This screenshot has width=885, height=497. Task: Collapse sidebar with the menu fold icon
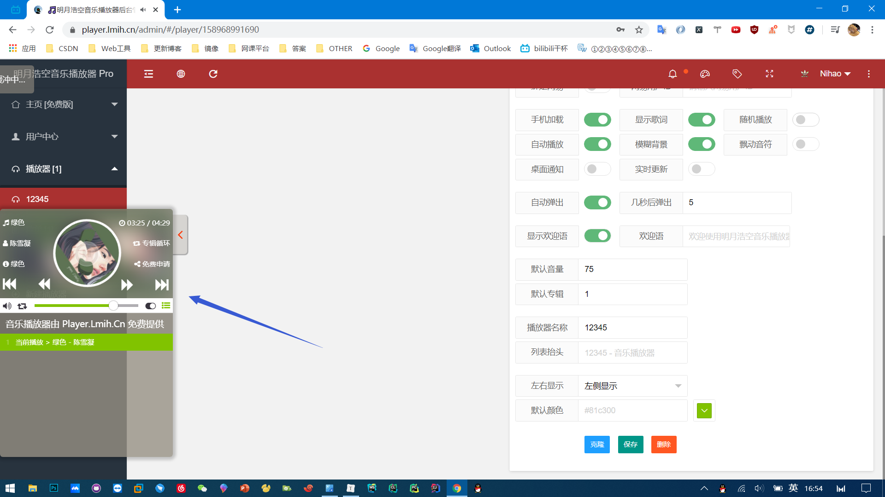[x=148, y=74]
